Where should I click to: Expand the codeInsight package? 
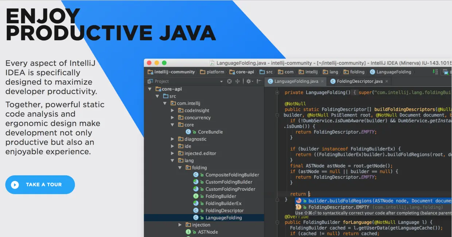[x=172, y=110]
